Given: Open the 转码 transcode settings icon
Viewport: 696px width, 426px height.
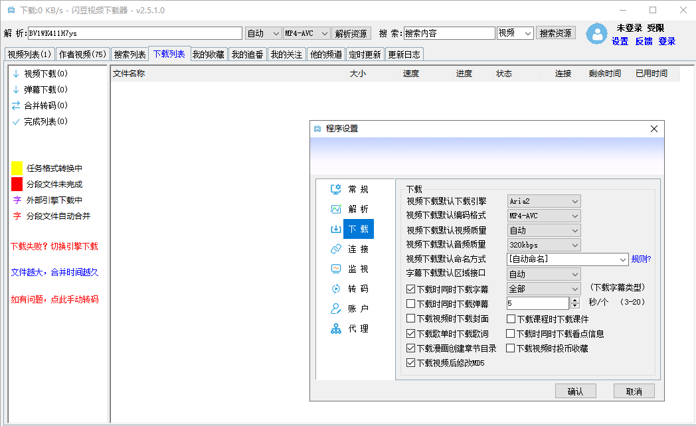Looking at the screenshot, I should [336, 289].
